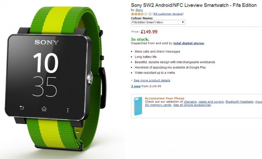This screenshot has width=262, height=159.
Task: Visit total digital stores seller link
Action: [189, 43]
